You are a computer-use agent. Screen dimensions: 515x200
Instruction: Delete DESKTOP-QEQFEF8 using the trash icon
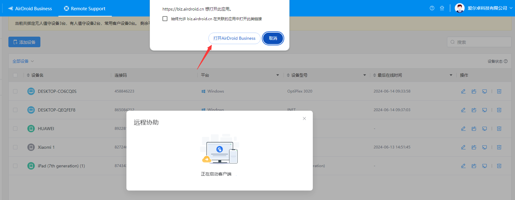(499, 110)
